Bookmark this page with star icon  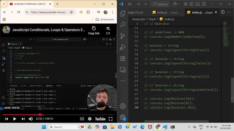point(71,12)
